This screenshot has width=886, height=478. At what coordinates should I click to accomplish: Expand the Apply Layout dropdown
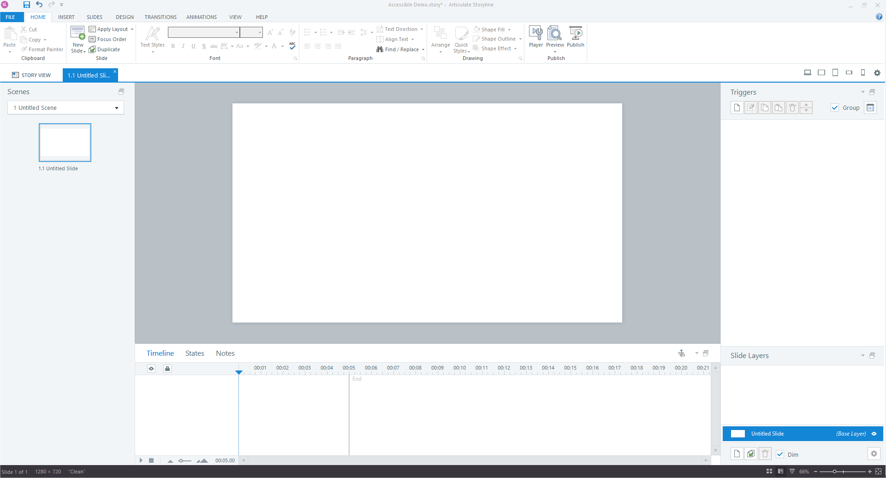132,29
